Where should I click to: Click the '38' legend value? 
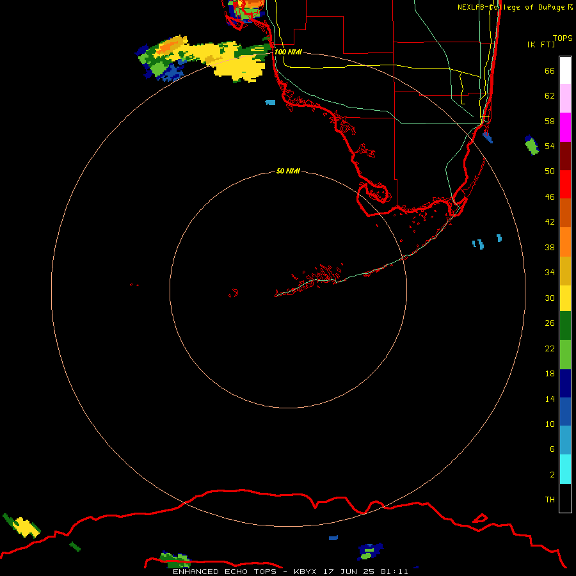(x=550, y=247)
